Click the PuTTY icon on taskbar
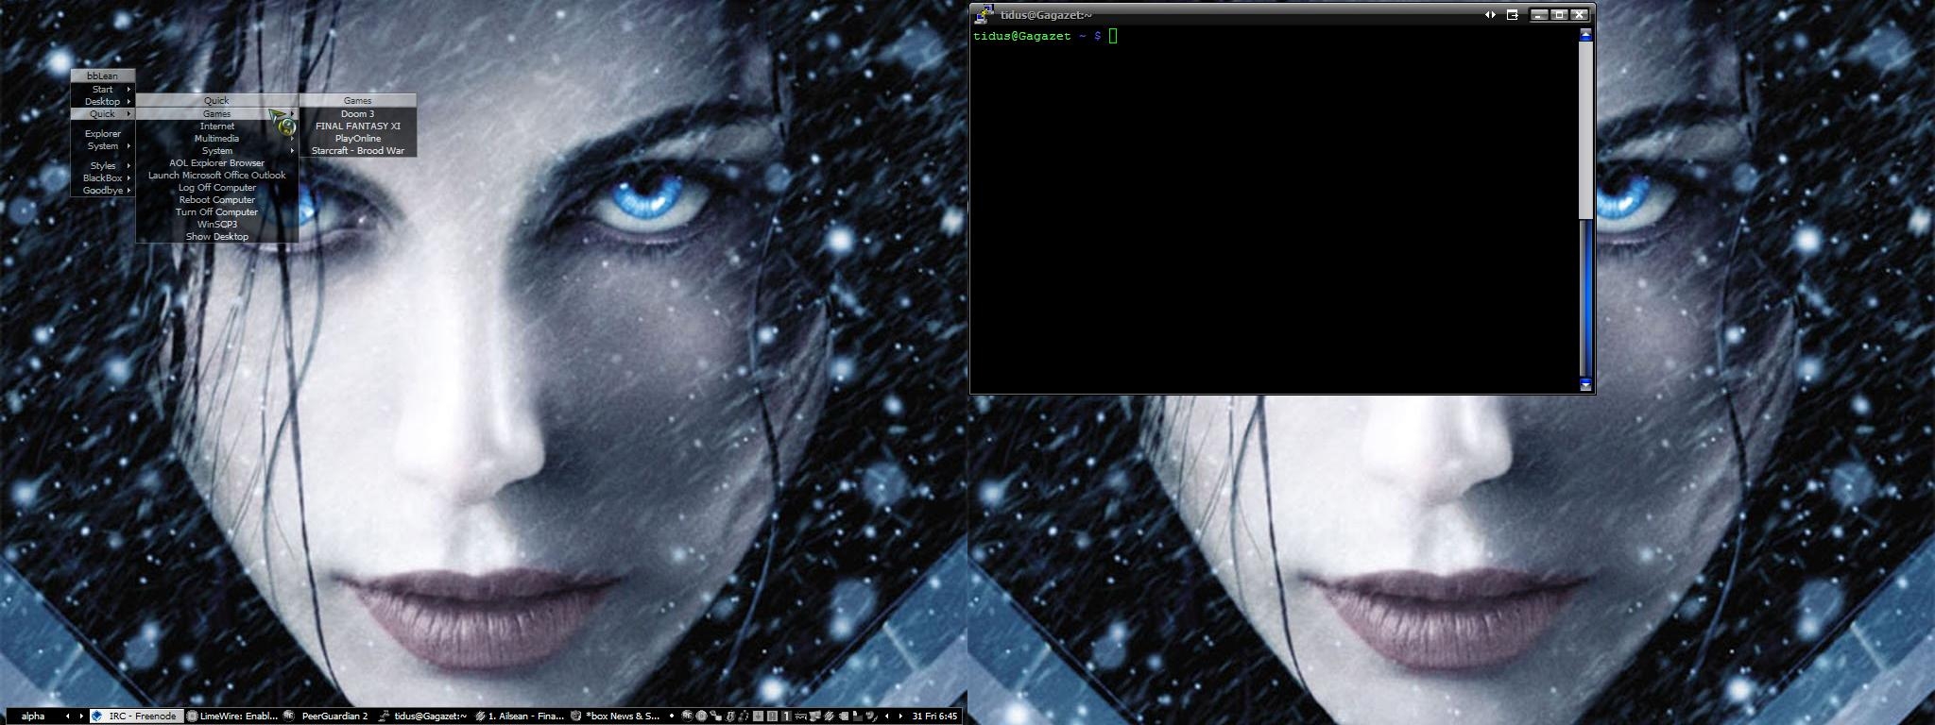 [x=385, y=717]
